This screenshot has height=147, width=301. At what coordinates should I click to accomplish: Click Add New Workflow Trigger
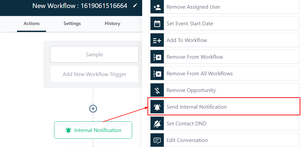tap(94, 74)
